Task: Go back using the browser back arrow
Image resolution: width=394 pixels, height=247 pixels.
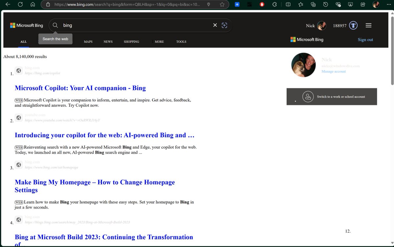Action: coord(8,5)
